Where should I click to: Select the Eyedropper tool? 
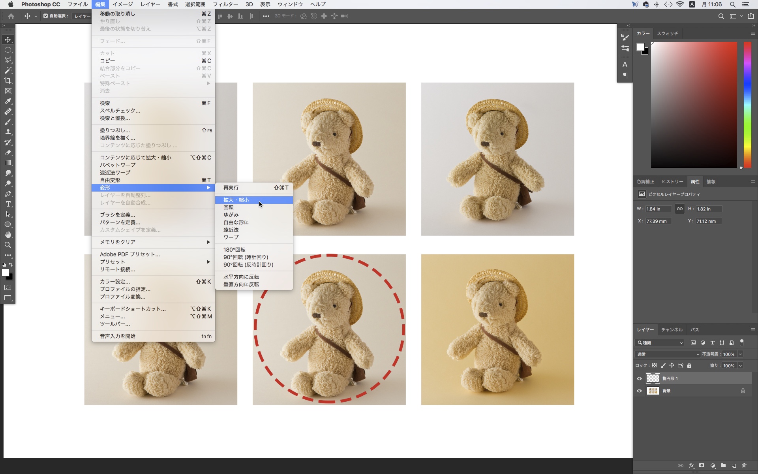pyautogui.click(x=8, y=101)
